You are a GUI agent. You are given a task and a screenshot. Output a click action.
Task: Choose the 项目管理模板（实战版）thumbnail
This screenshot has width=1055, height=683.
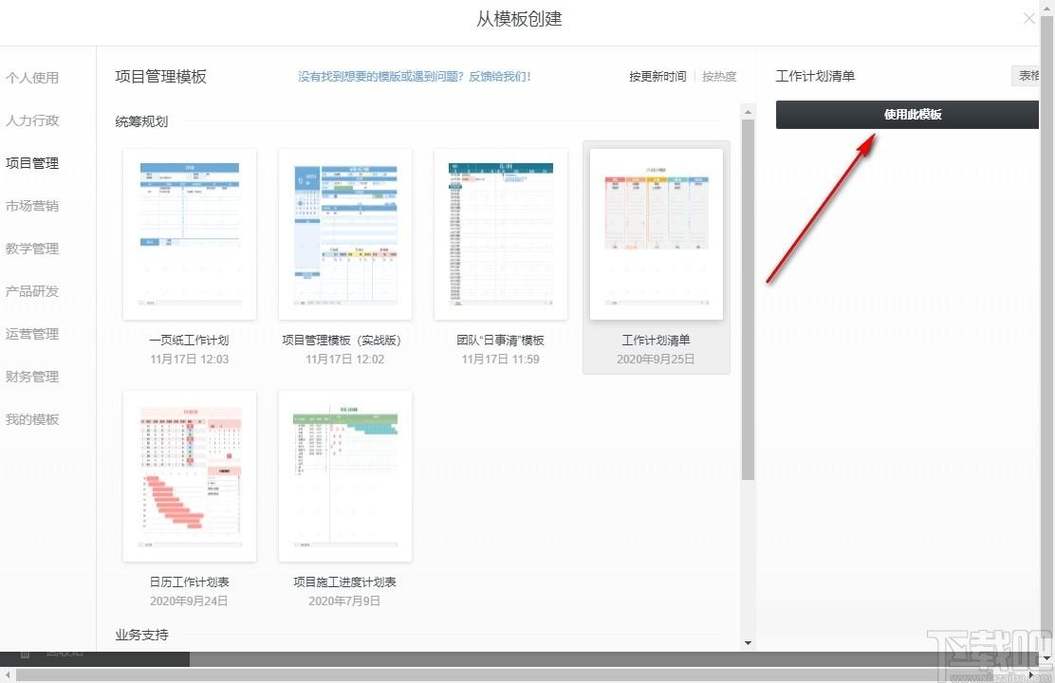[x=345, y=234]
